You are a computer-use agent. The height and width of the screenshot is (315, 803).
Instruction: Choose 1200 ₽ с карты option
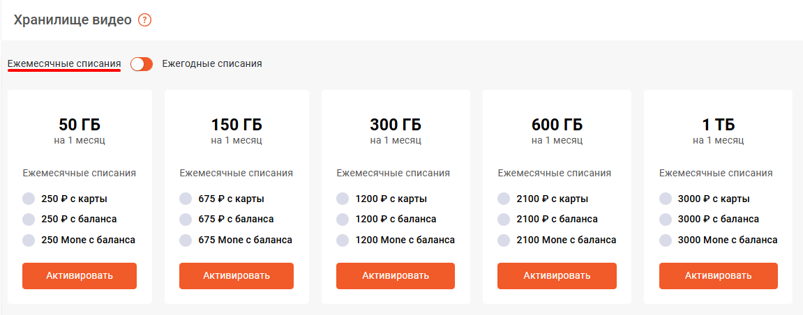click(343, 199)
